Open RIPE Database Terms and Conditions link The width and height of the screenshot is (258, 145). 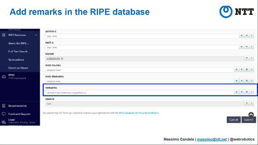click(x=139, y=113)
